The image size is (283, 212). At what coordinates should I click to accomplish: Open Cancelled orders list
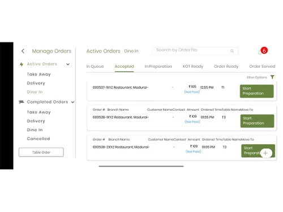(x=38, y=139)
